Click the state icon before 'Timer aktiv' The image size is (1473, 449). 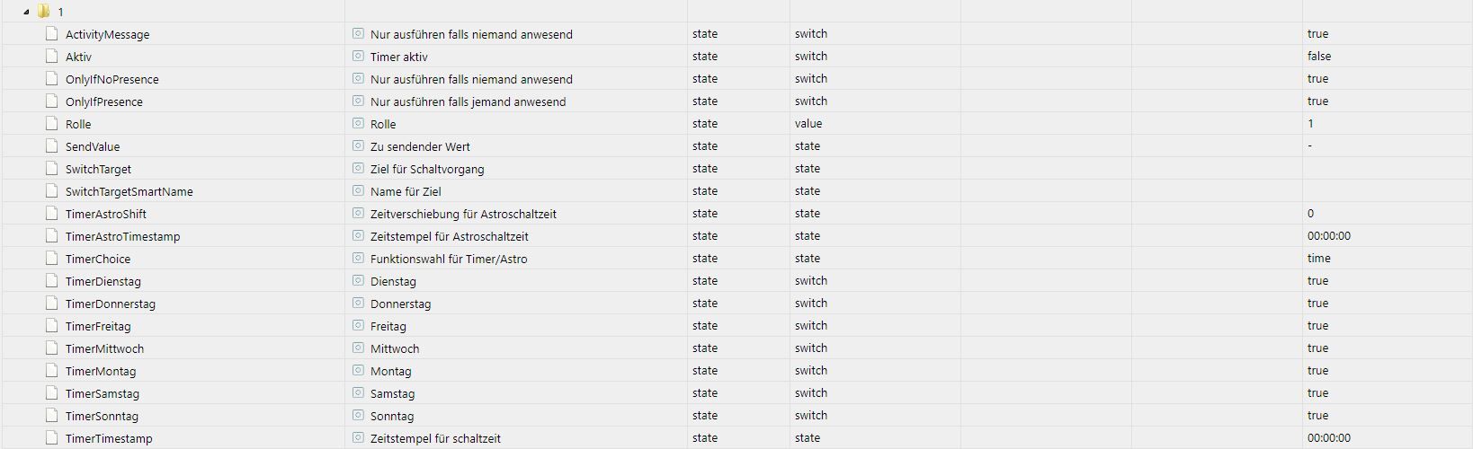point(358,57)
